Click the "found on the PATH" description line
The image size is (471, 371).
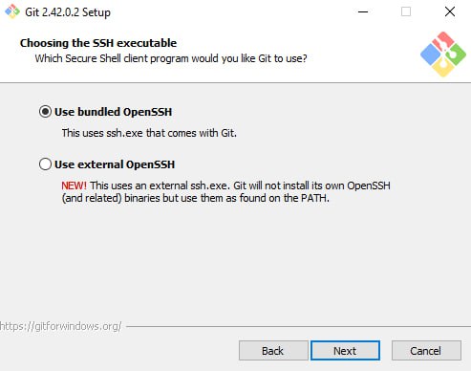[x=196, y=198]
